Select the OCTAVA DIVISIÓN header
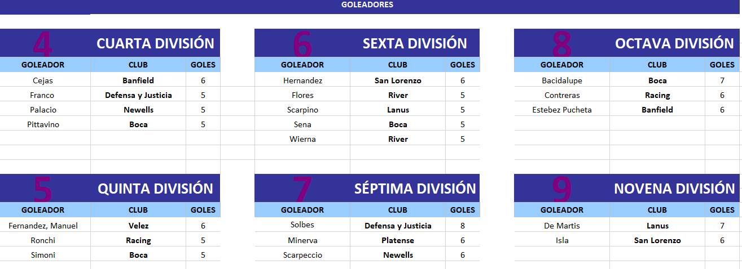 pos(674,43)
